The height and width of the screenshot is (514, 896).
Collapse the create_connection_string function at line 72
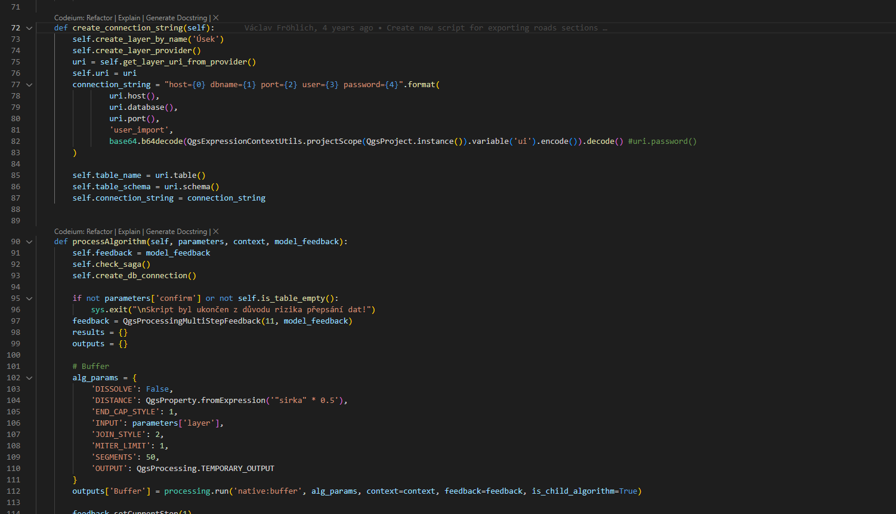[x=29, y=28]
